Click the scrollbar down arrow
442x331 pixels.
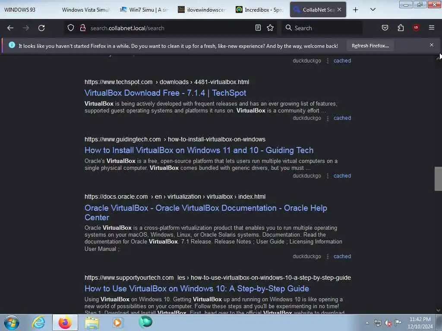pyautogui.click(x=438, y=310)
